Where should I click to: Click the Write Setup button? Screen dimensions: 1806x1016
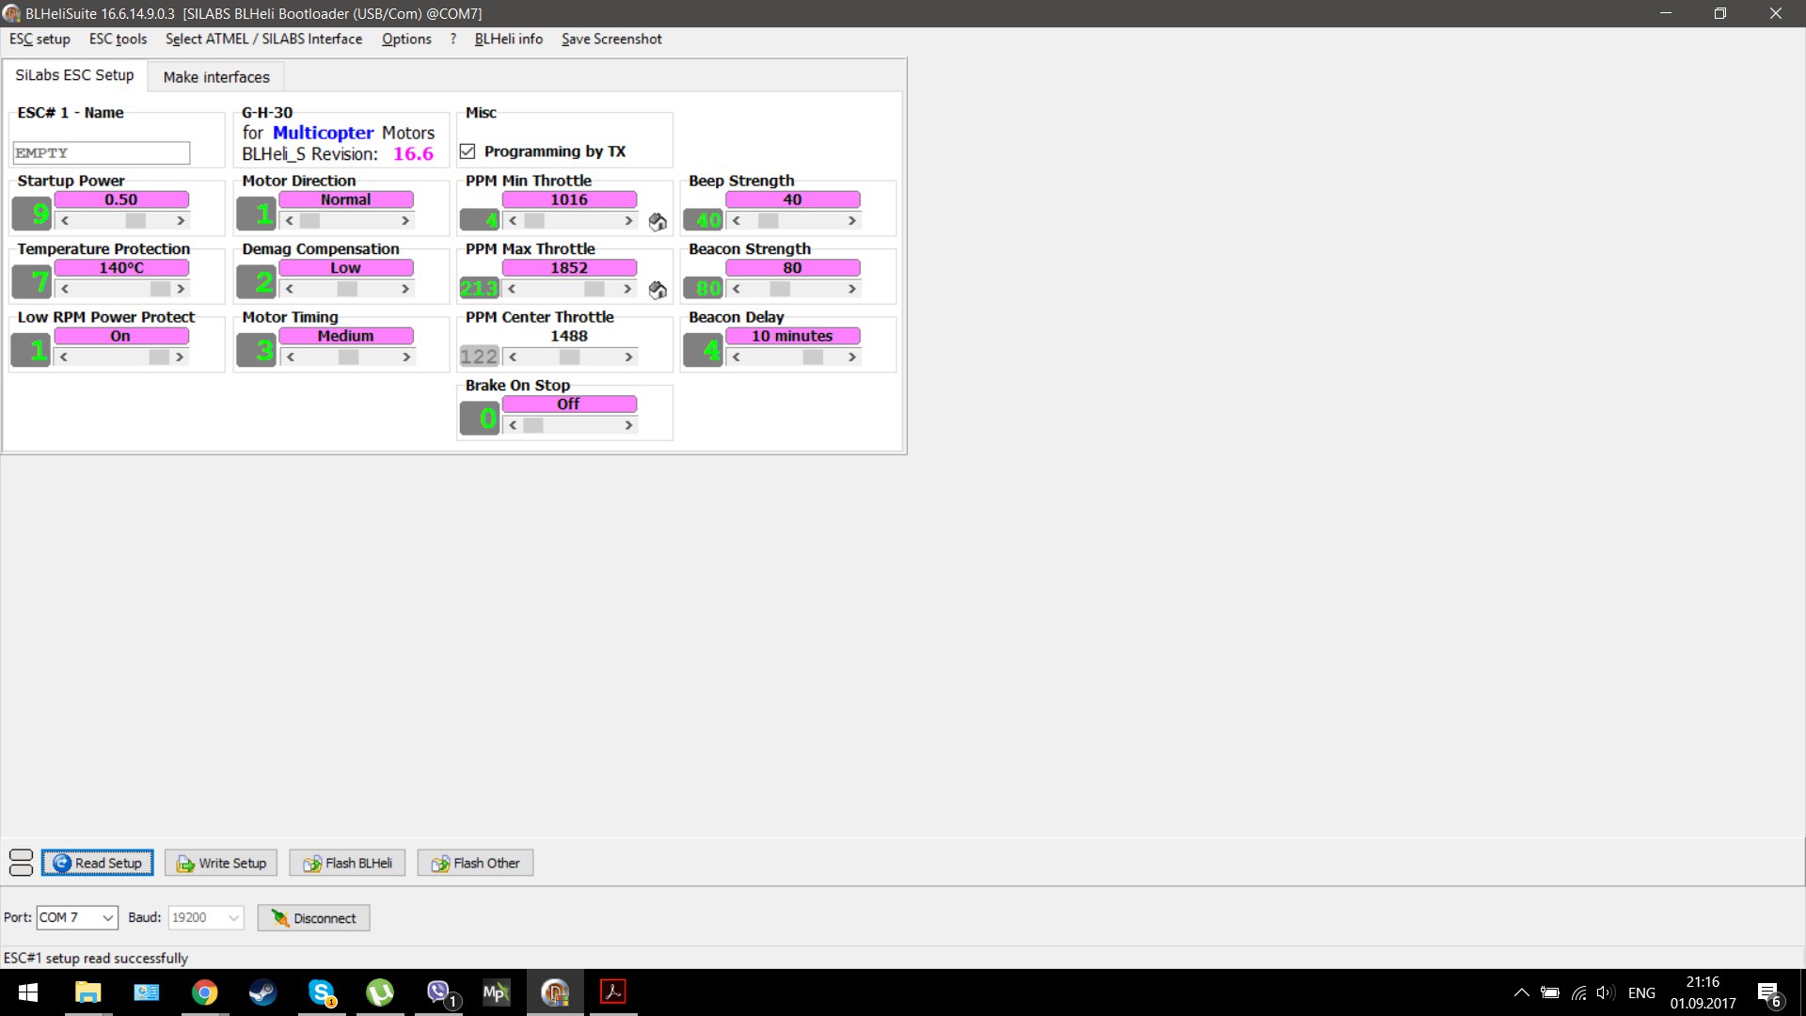point(221,863)
